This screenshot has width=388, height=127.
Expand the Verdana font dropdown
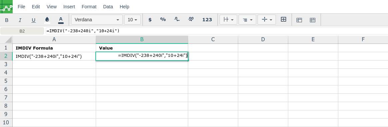[x=97, y=20]
